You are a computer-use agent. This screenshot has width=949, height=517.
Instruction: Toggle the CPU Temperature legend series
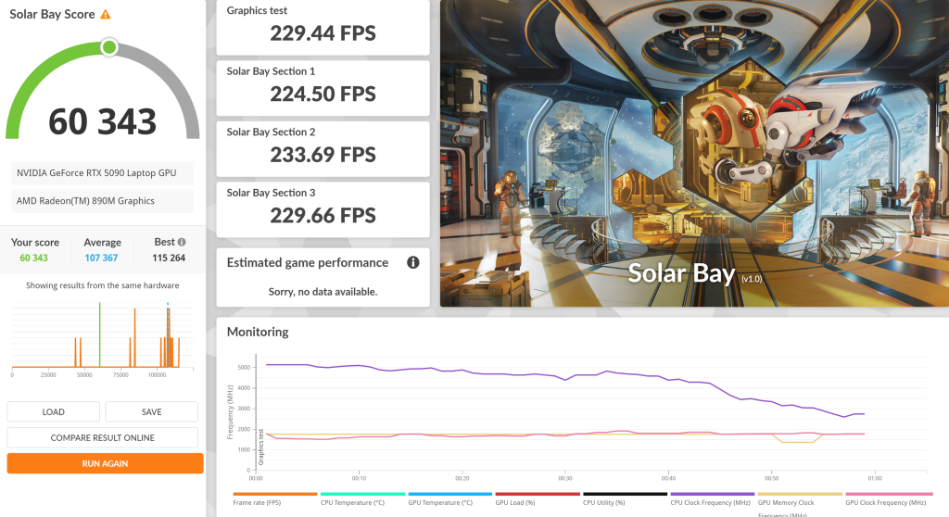354,501
